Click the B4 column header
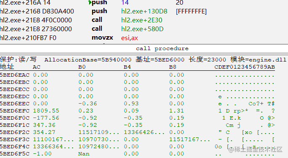The height and width of the screenshot is (158, 288). tap(127, 67)
